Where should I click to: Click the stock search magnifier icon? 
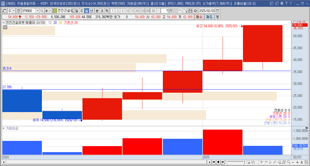[42, 11]
